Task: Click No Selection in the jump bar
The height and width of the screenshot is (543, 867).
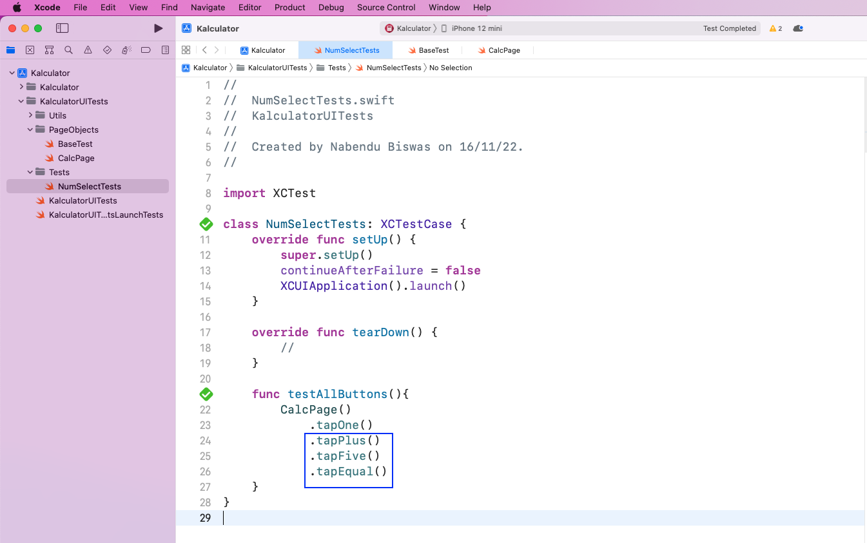Action: [x=451, y=68]
